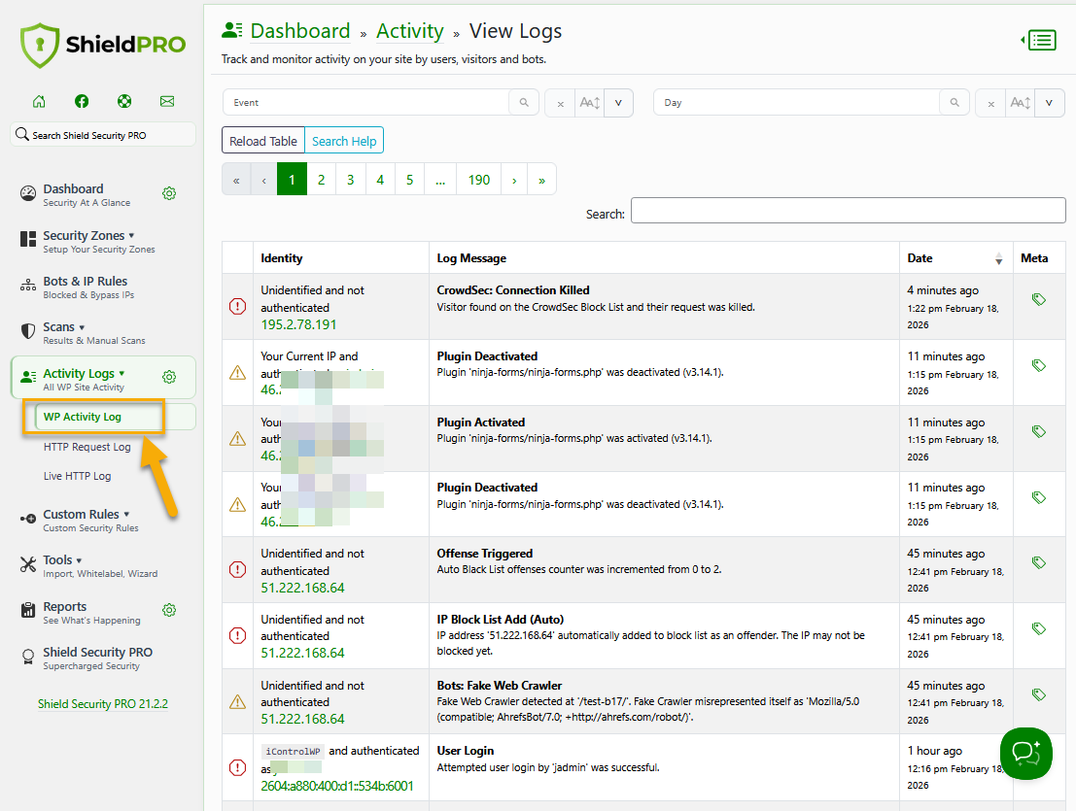Open meta tag for Fake Web Crawler row
The width and height of the screenshot is (1076, 811).
(x=1039, y=694)
